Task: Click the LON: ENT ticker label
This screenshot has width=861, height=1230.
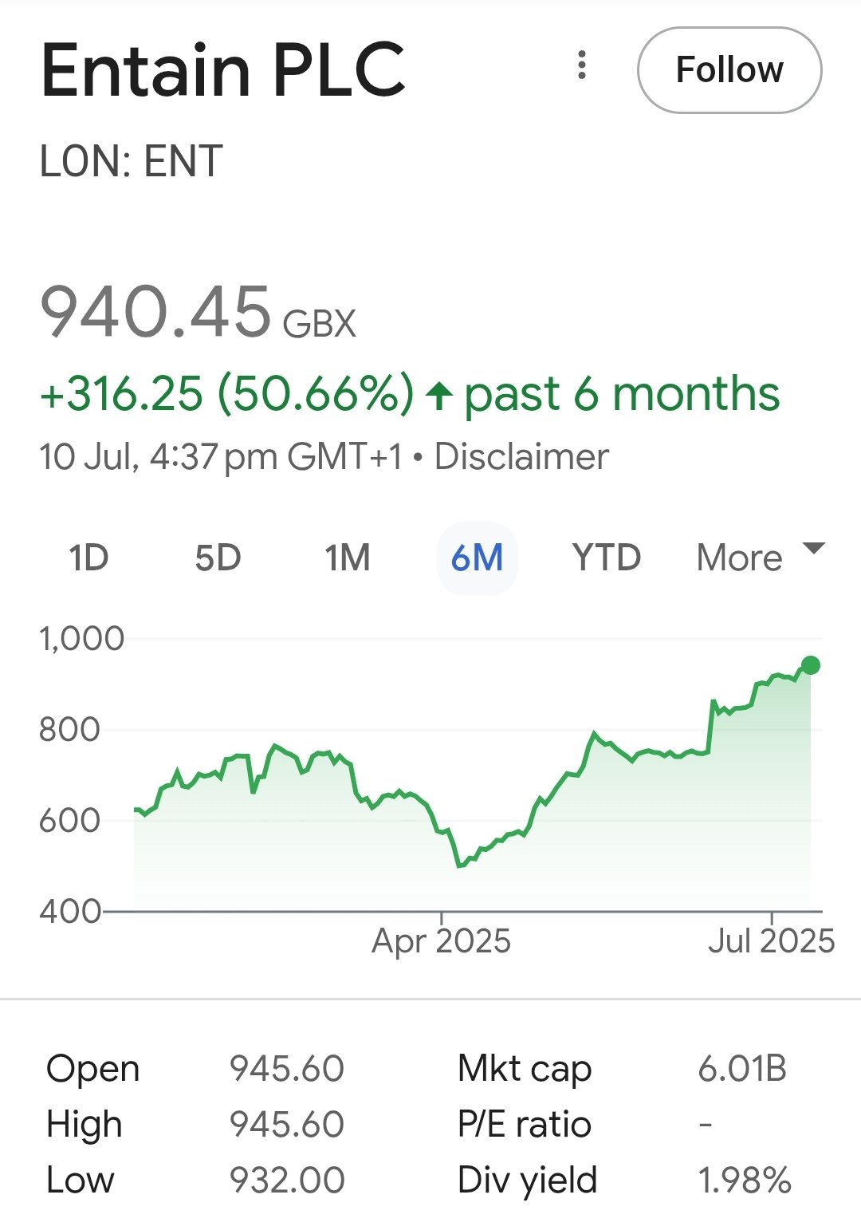Action: [x=132, y=162]
